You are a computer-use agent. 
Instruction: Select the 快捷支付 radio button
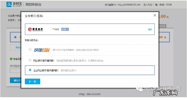click(30, 50)
